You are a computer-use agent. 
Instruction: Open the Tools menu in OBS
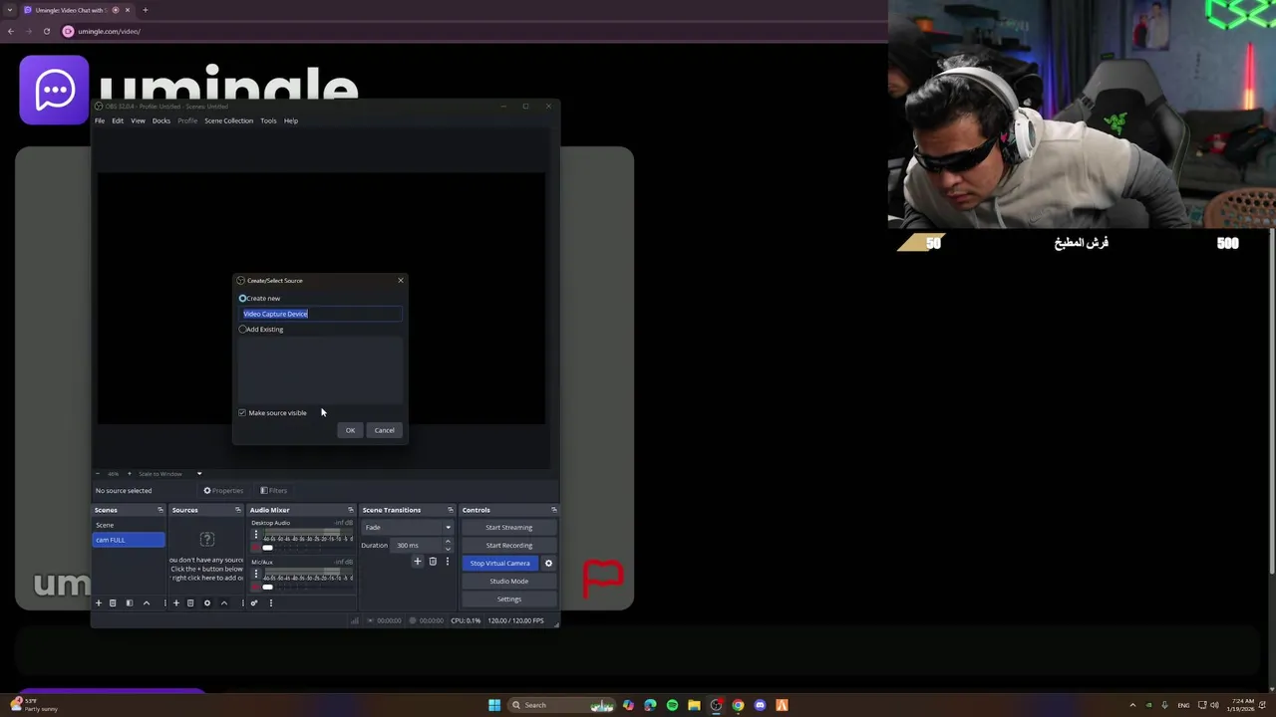(268, 120)
